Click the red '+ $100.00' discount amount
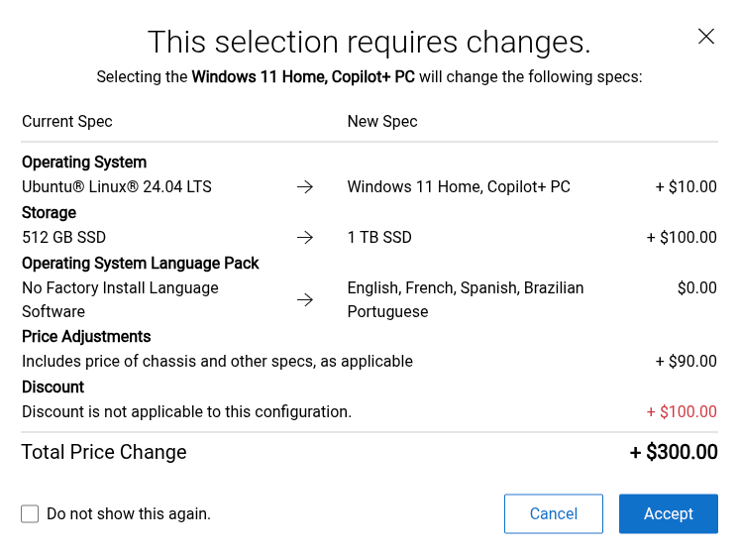This screenshot has width=739, height=555. (x=682, y=411)
